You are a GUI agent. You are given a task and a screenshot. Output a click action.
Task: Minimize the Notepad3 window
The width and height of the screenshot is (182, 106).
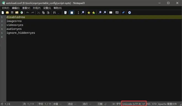159,3
